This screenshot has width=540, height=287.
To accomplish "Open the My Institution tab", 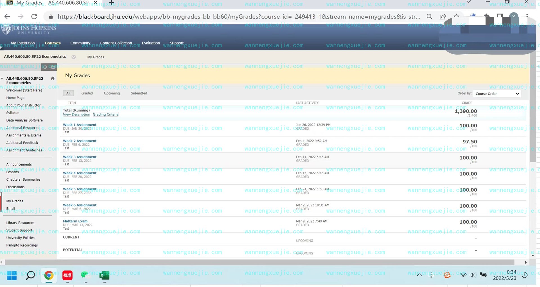I will click(23, 43).
